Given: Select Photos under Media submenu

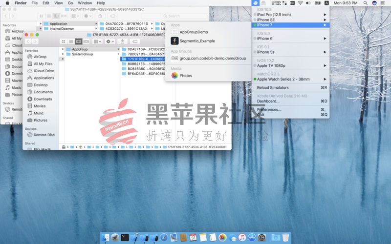Looking at the screenshot, I should click(x=208, y=76).
